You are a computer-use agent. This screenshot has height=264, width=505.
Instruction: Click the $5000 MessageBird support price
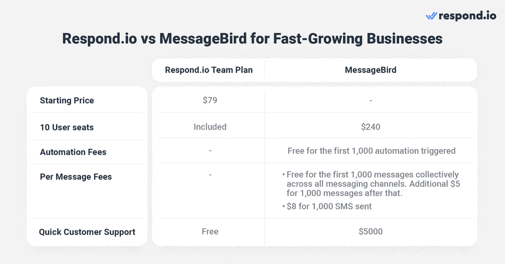click(370, 231)
